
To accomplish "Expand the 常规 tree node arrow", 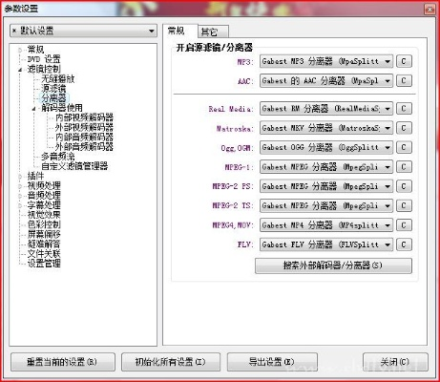I will tap(20, 50).
